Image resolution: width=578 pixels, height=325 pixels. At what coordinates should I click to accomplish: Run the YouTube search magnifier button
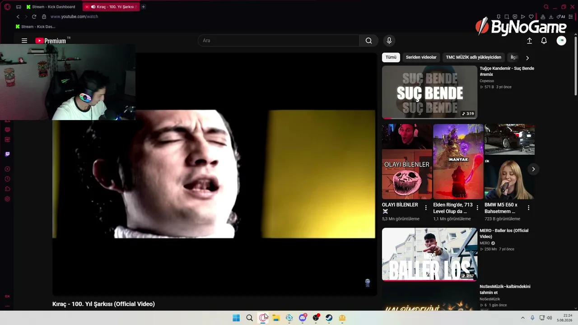369,41
